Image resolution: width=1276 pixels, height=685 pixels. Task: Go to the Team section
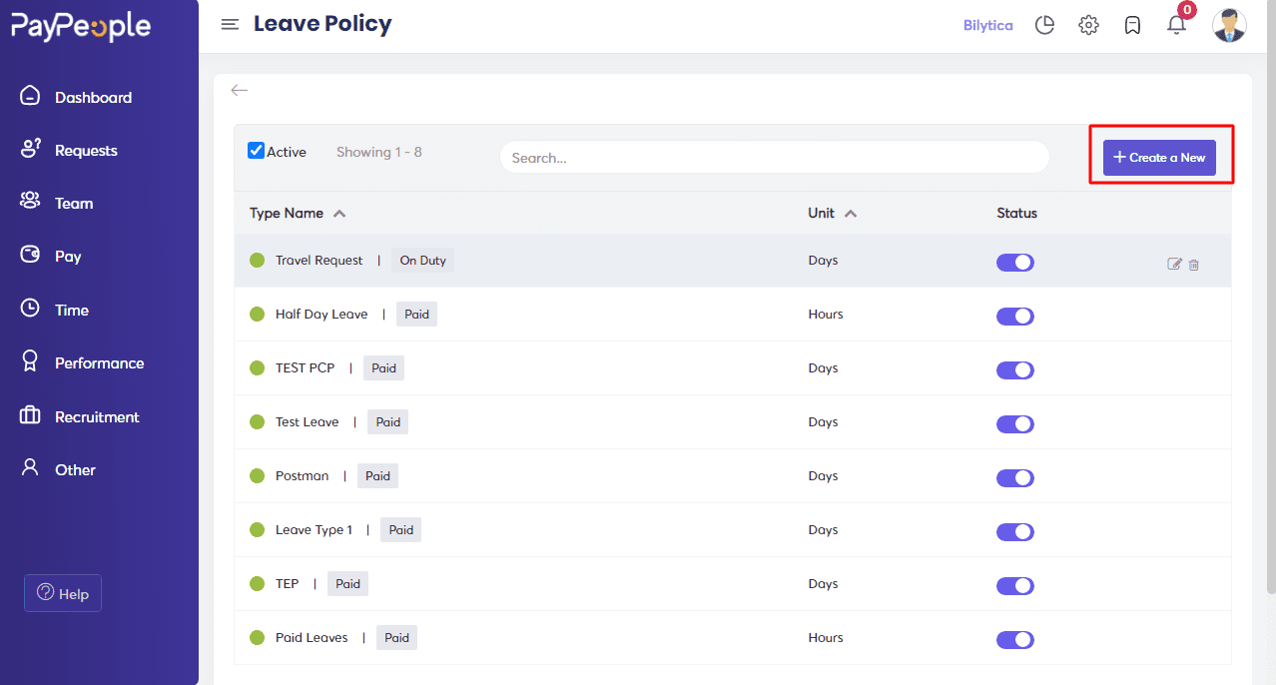point(74,203)
